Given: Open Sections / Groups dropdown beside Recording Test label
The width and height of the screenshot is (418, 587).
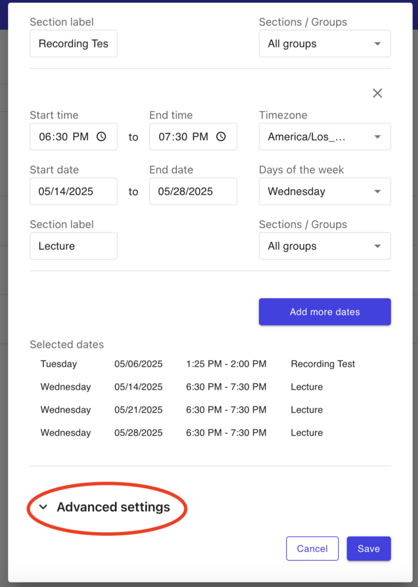Looking at the screenshot, I should 325,44.
